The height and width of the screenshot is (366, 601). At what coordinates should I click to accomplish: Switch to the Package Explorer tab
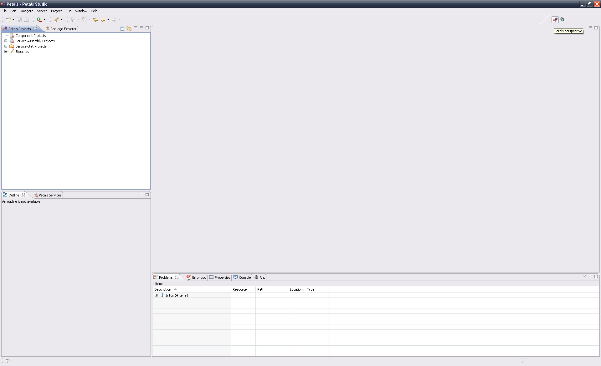coord(63,29)
